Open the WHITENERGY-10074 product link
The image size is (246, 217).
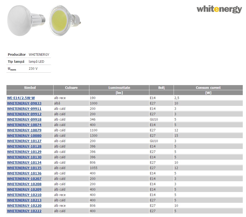[x=24, y=125]
